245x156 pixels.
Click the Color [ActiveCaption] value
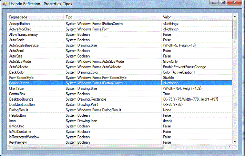[x=179, y=72]
